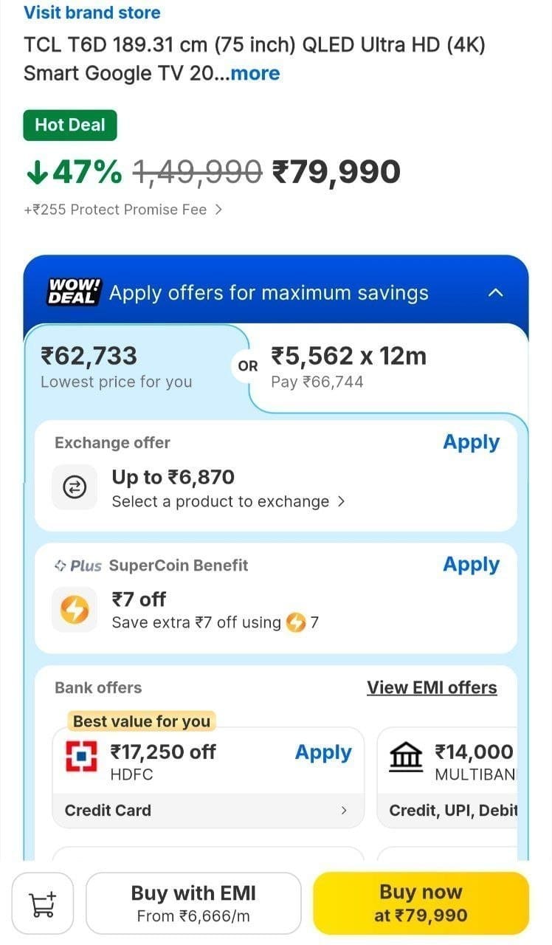Tap the SuperCoin lightning icon
Screen dimensions: 552x945
(75, 610)
